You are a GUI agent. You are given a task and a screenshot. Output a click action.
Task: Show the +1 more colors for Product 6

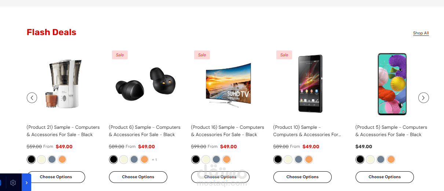154,160
